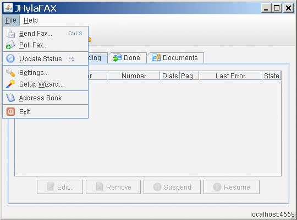Image resolution: width=297 pixels, height=220 pixels.
Task: Click the Address Book icon
Action: click(10, 98)
